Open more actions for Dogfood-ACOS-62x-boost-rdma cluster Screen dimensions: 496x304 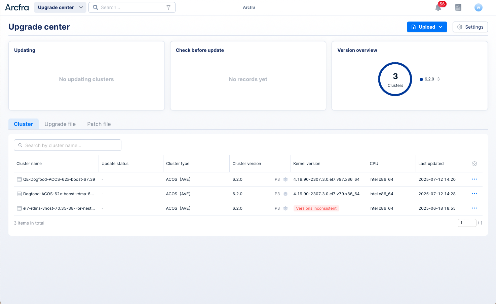pos(474,194)
